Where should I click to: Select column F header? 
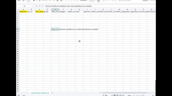click(x=63, y=10)
